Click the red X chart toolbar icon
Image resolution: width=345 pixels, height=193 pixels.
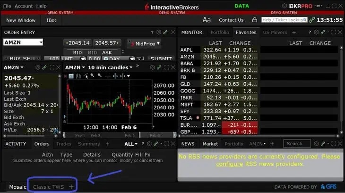pyautogui.click(x=65, y=76)
